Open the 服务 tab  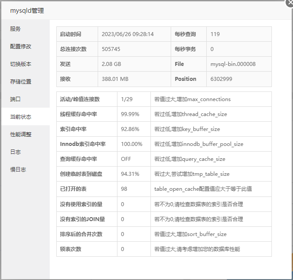(26, 29)
